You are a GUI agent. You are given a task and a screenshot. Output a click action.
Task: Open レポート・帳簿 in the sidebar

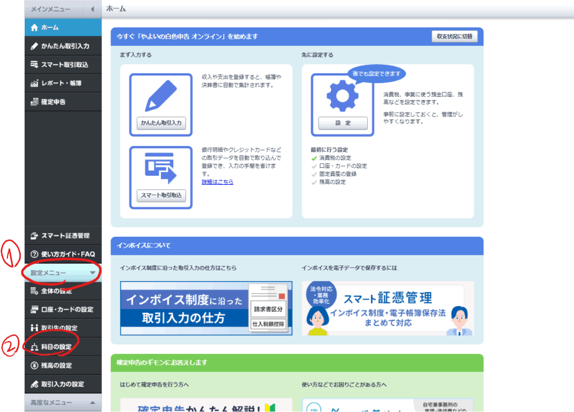(63, 83)
